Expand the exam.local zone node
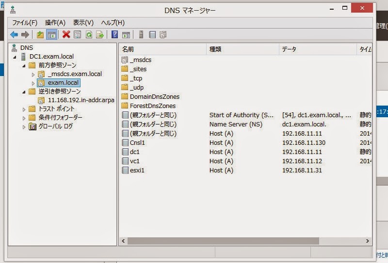 (x=33, y=83)
